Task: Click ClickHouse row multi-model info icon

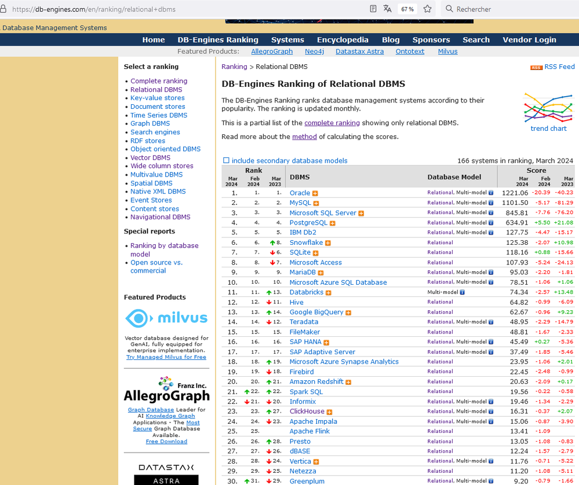Action: point(491,411)
